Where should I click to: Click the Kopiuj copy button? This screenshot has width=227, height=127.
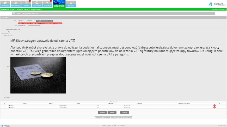click(x=130, y=117)
